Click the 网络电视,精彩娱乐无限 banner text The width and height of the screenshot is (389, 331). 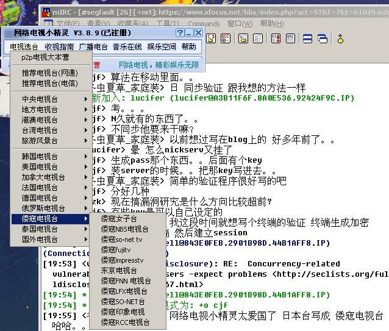159,65
